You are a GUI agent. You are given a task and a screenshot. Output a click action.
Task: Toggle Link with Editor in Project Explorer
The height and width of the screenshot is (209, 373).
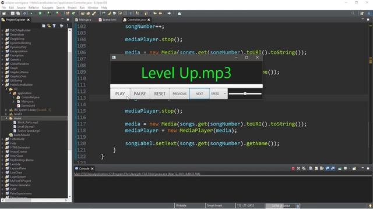[x=49, y=26]
